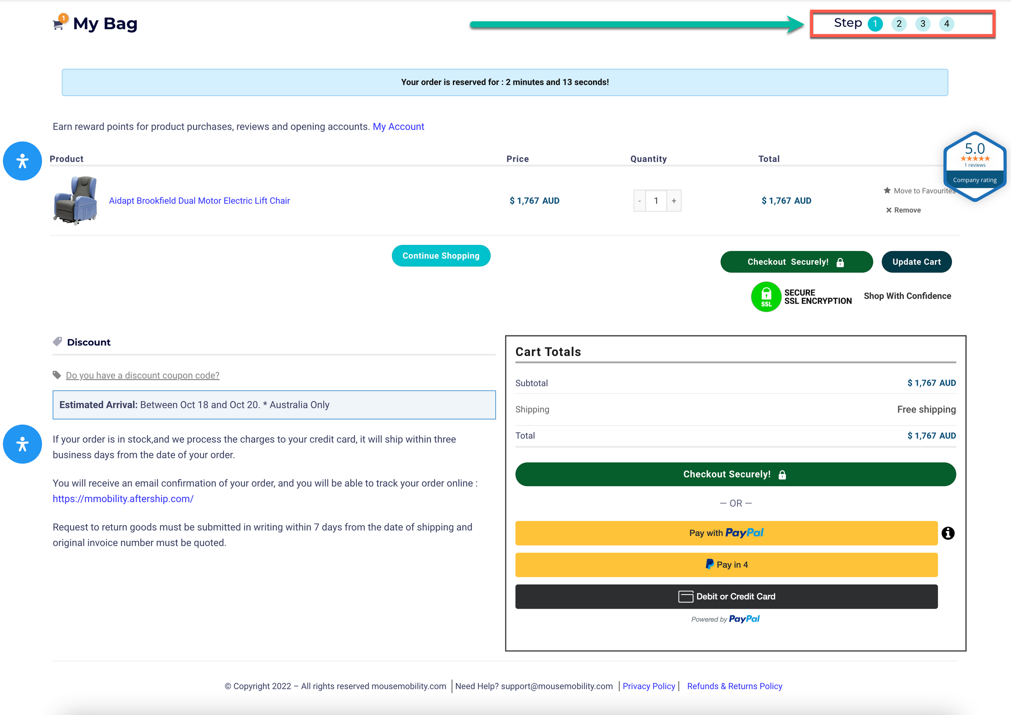Screen dimensions: 1011x715
Task: Open the Aidapt Brookfield chair product thumbnail
Action: pos(75,200)
